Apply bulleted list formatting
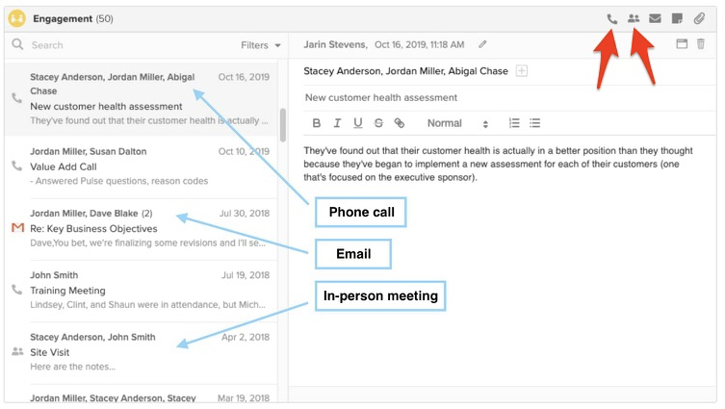 pyautogui.click(x=535, y=123)
